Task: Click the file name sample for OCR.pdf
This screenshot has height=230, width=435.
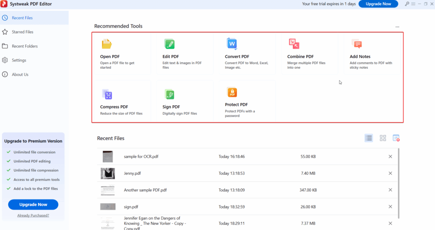Action: tap(141, 157)
